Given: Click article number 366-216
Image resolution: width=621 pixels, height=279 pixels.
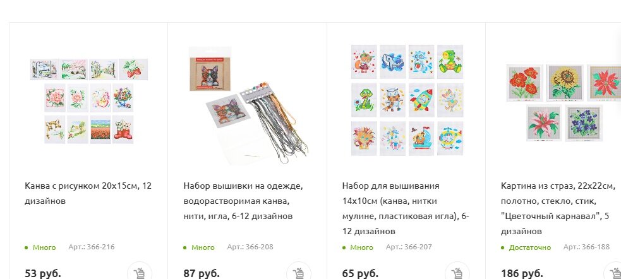Looking at the screenshot, I should tap(92, 247).
